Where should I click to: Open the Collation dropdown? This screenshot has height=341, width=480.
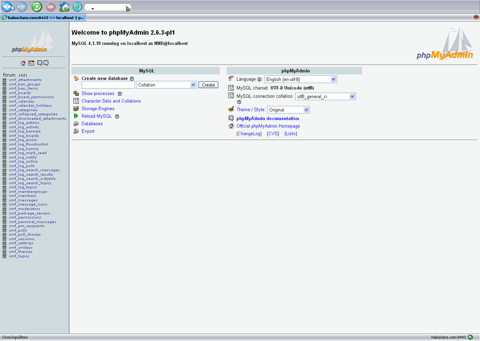[x=166, y=85]
